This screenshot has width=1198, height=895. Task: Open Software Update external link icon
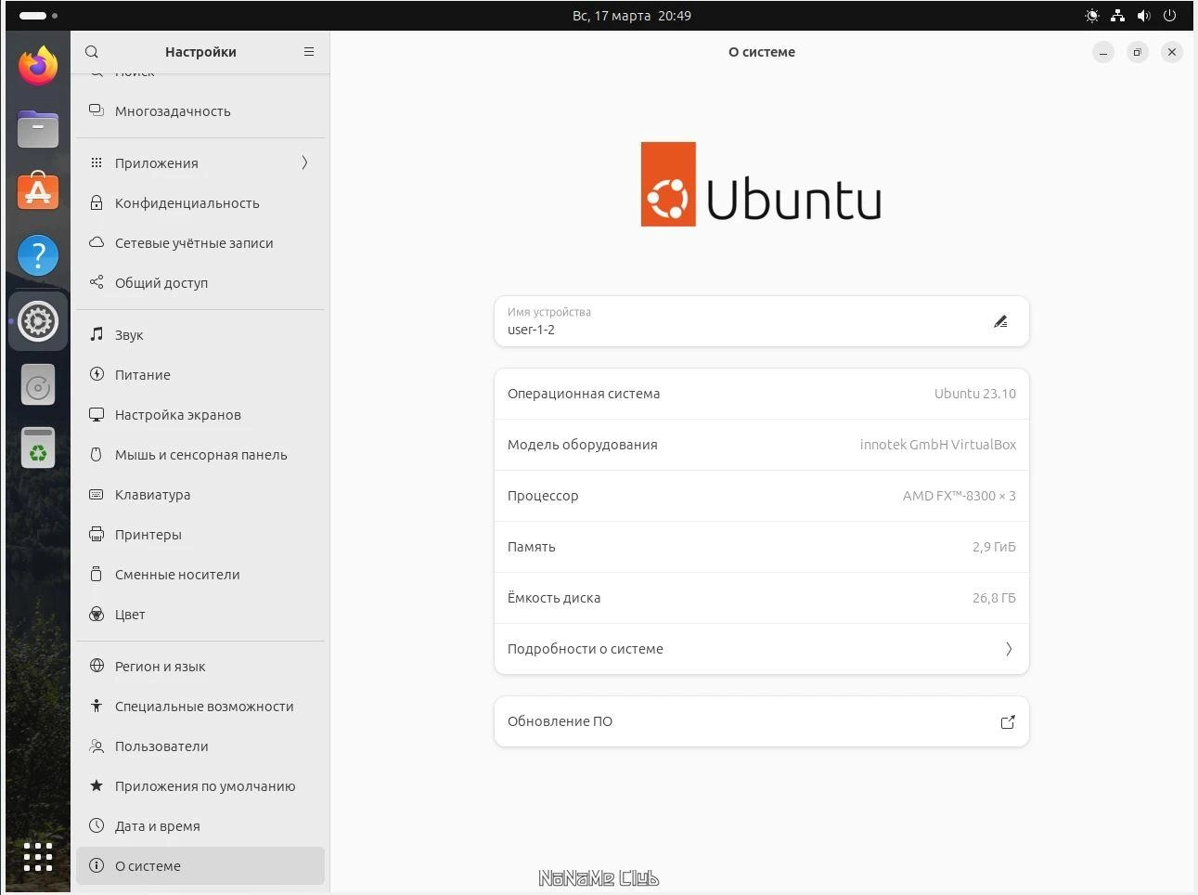click(1008, 721)
